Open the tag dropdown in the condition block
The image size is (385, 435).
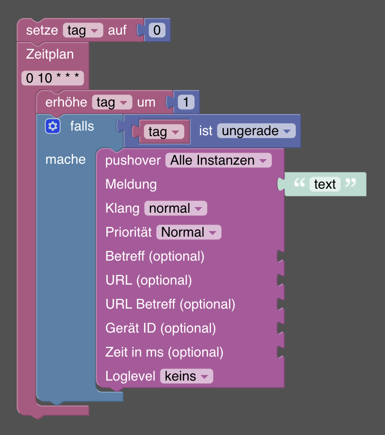tap(163, 131)
